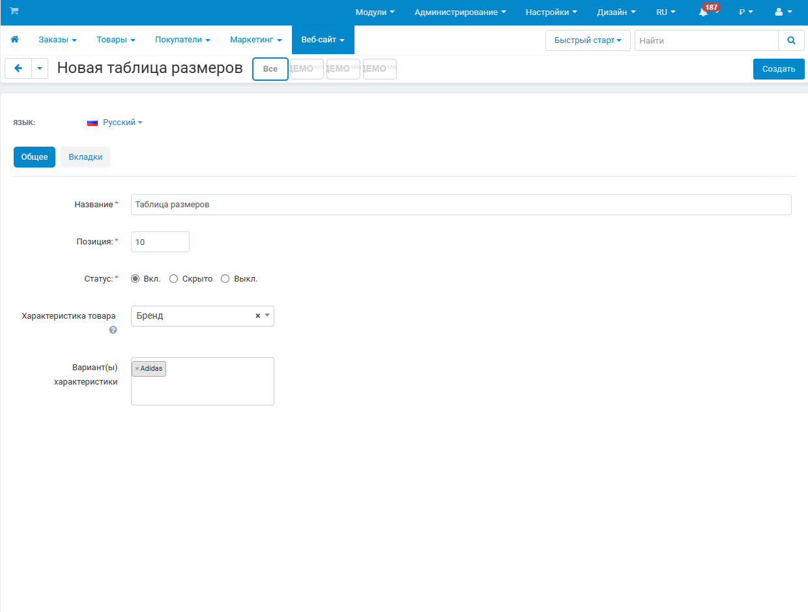Open the Заказы menu
808x612 pixels.
coord(57,40)
